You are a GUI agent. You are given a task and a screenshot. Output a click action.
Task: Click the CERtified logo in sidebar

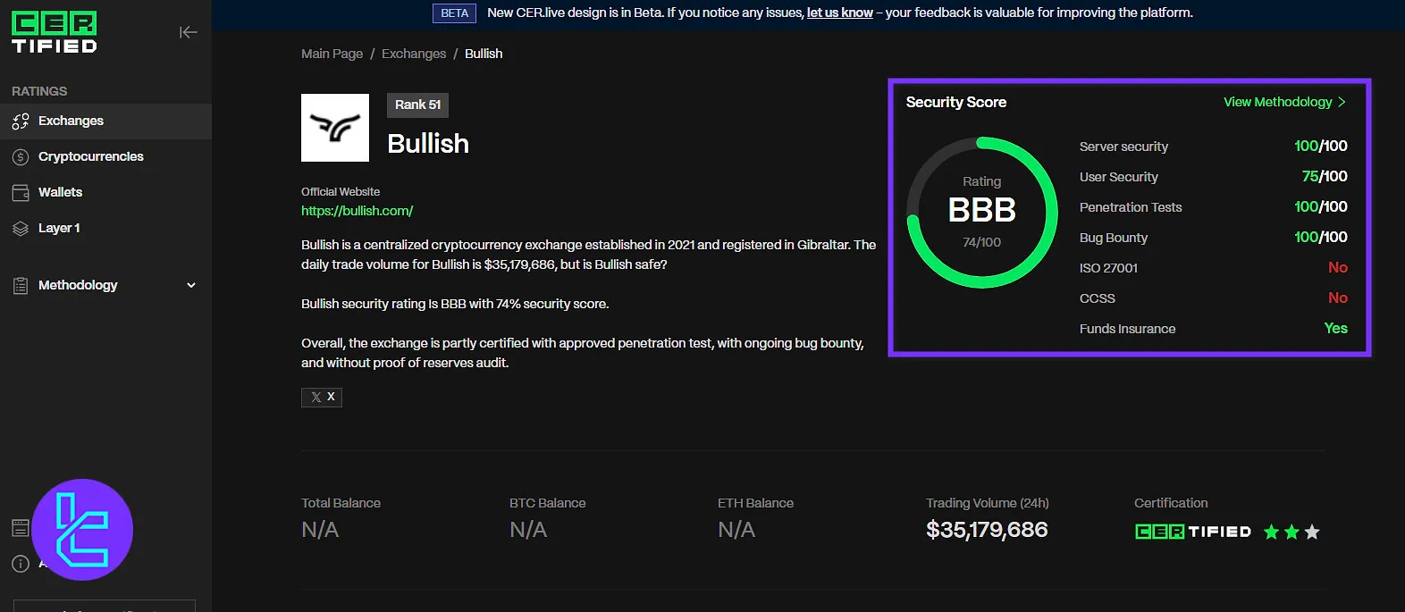tap(55, 33)
